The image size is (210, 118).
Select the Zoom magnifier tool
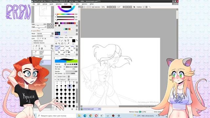tap(59, 44)
